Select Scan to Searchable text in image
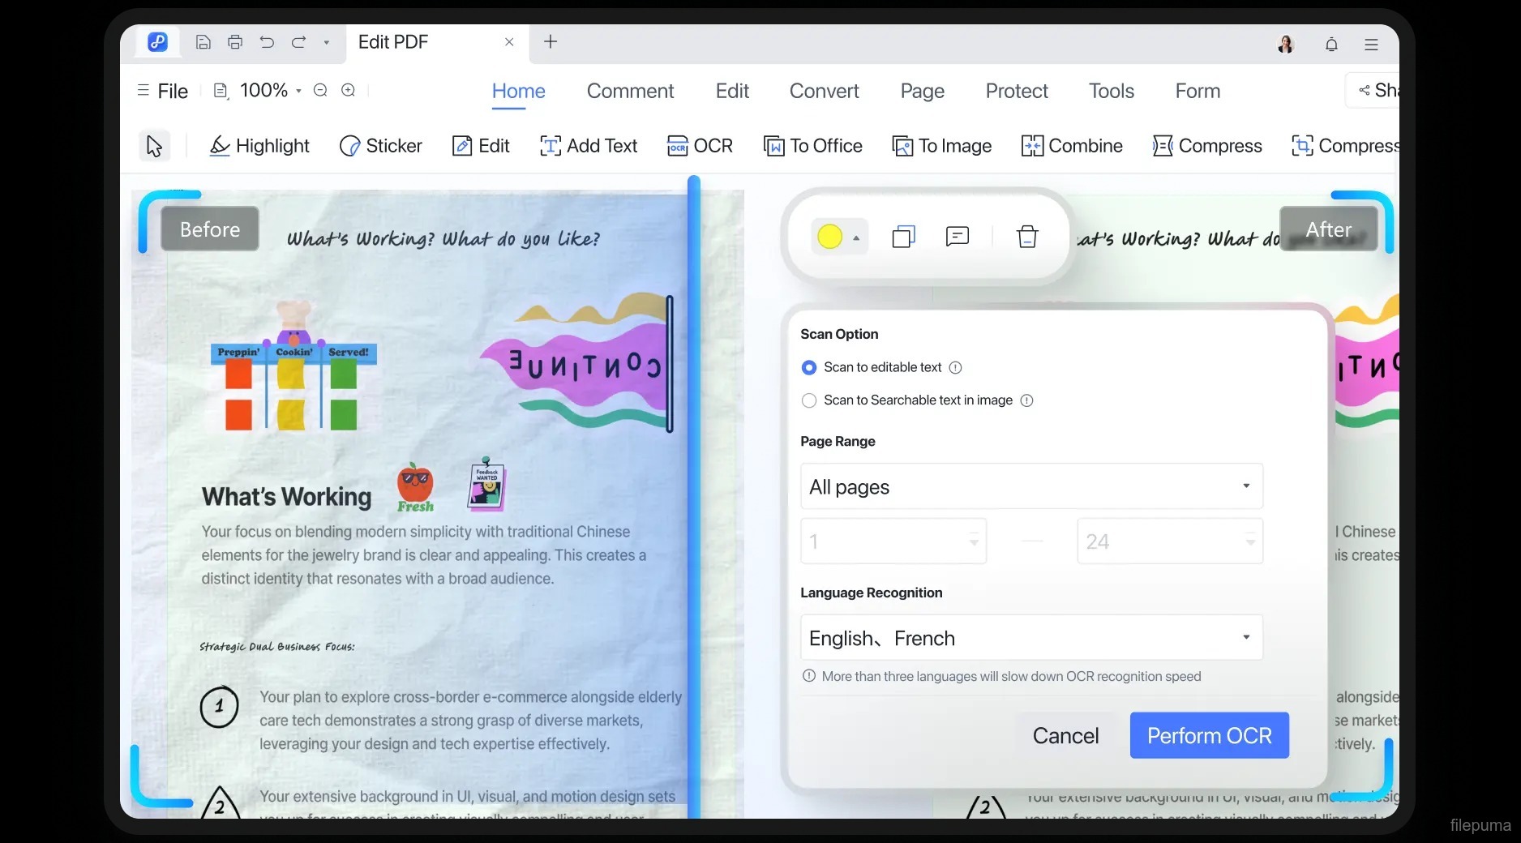The width and height of the screenshot is (1521, 843). pyautogui.click(x=809, y=400)
